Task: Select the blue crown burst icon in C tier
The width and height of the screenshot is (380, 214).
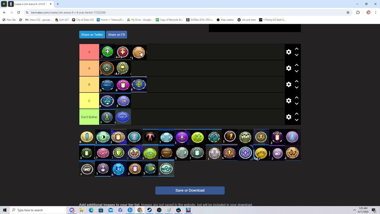Action: pos(107,101)
